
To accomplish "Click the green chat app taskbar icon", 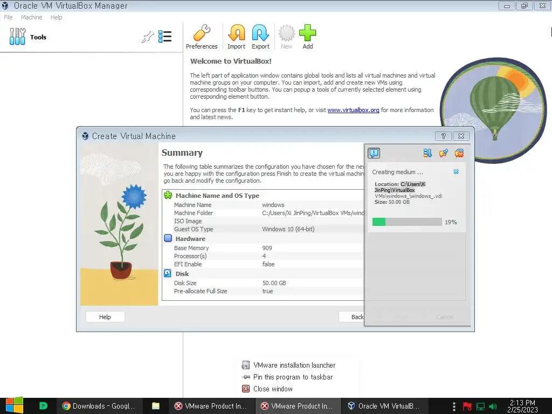I will point(43,406).
